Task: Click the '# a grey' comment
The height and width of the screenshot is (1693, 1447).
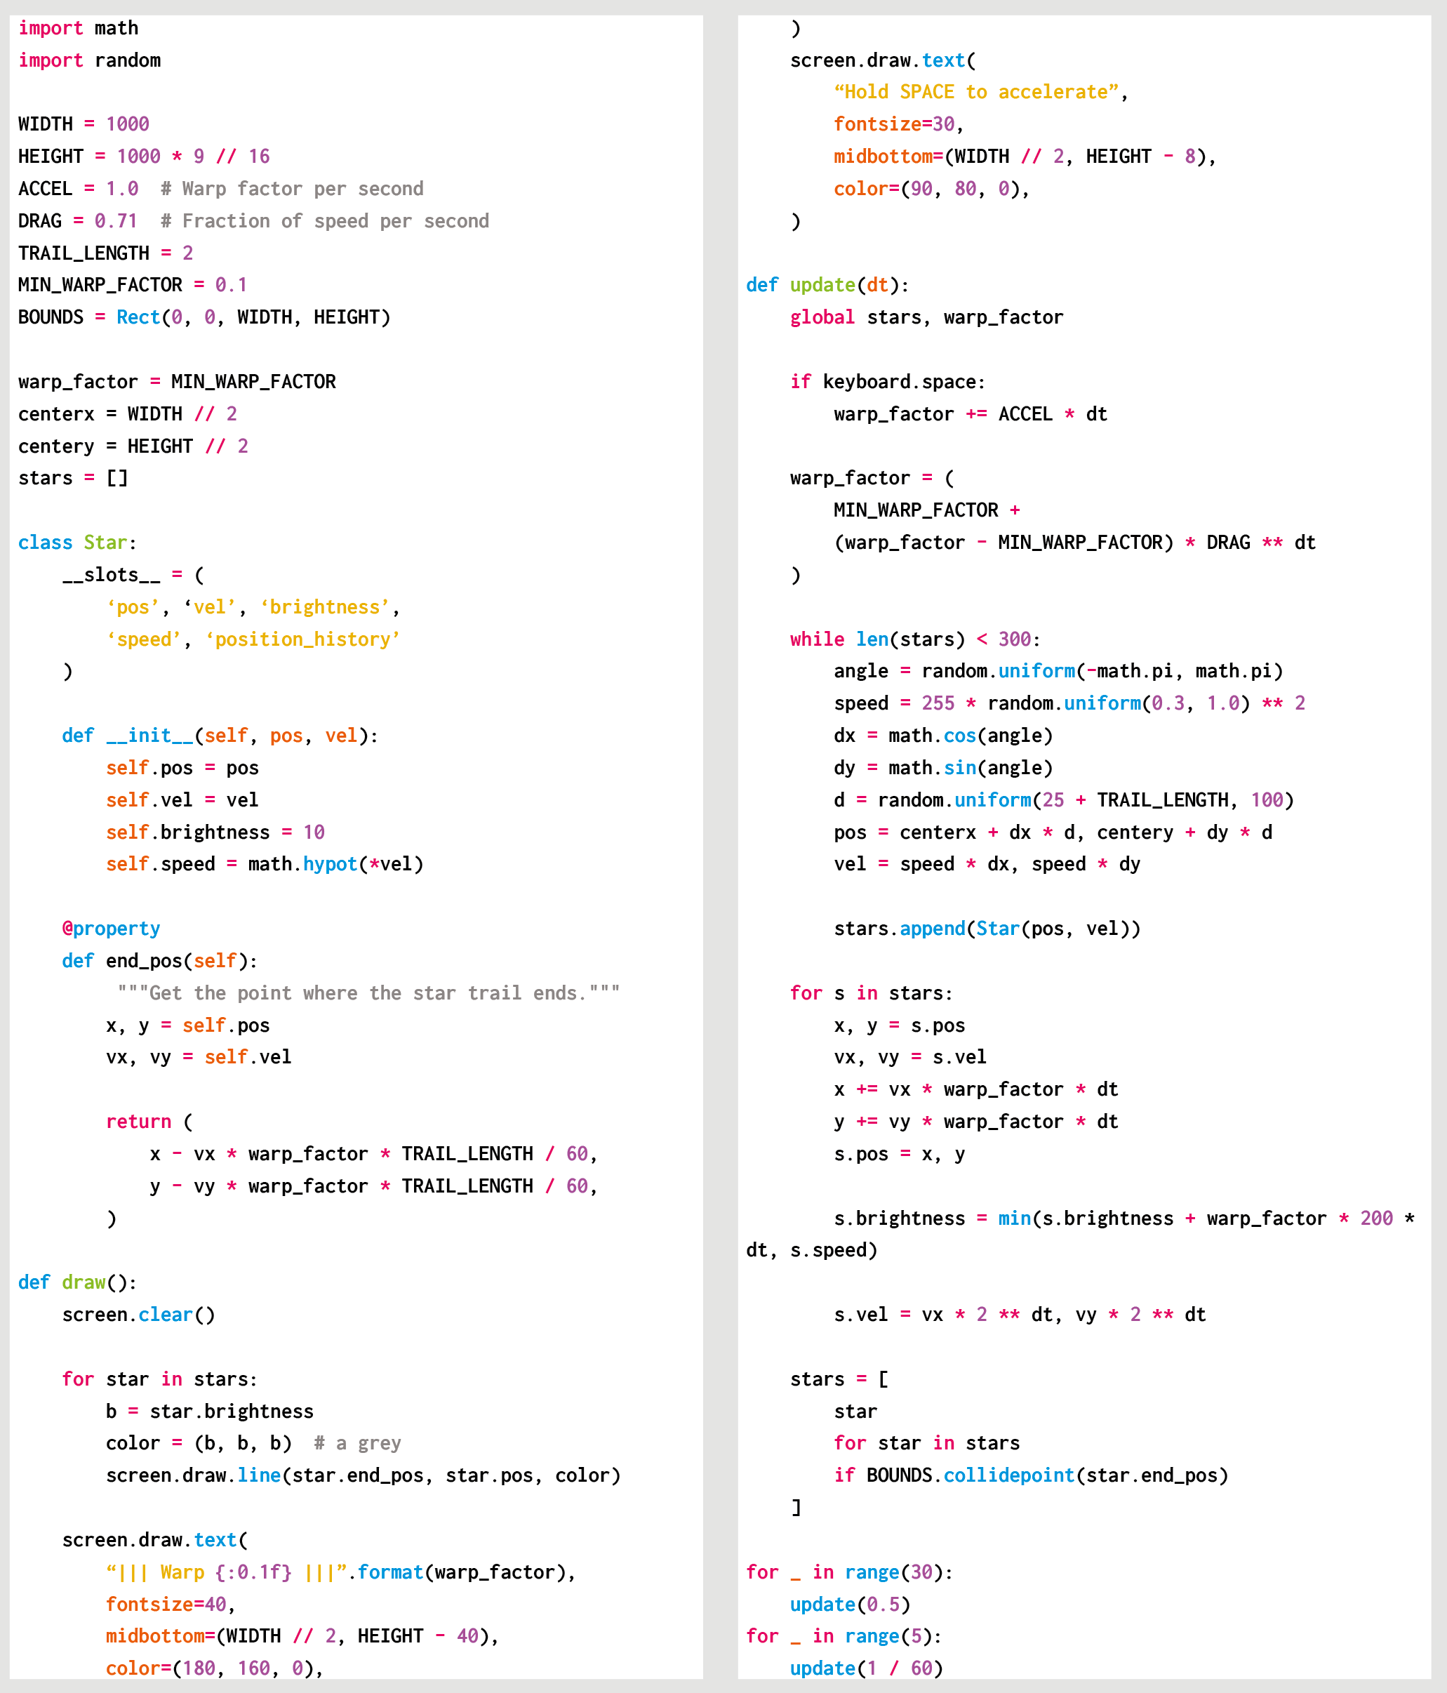Action: tap(358, 1444)
